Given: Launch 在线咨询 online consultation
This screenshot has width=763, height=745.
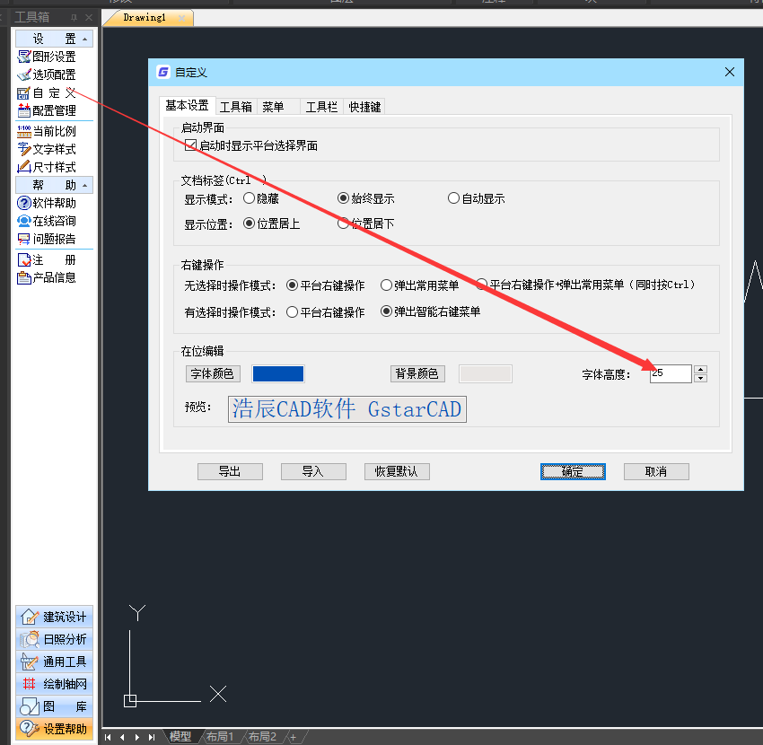Looking at the screenshot, I should click(x=54, y=221).
